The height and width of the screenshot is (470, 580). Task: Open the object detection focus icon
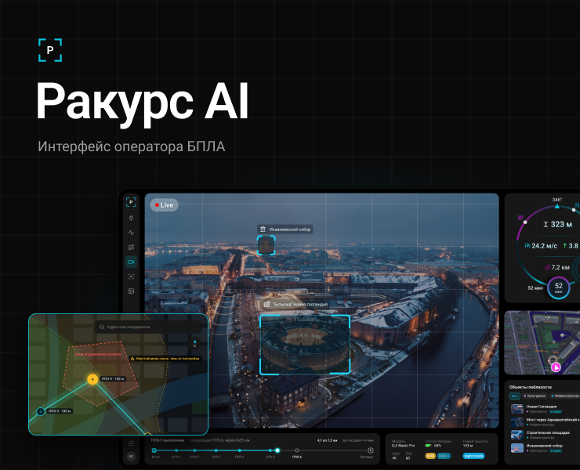[x=131, y=277]
